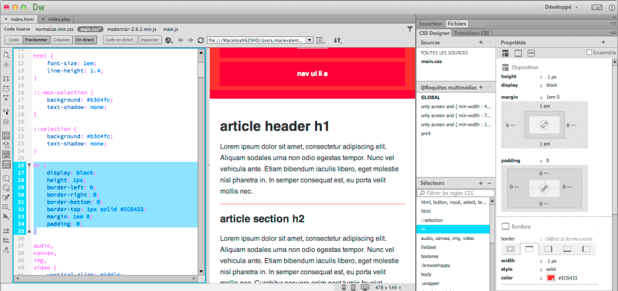Collapse selection icon in coding toolbar
Viewport: 618px width, 291px height.
tap(6, 88)
